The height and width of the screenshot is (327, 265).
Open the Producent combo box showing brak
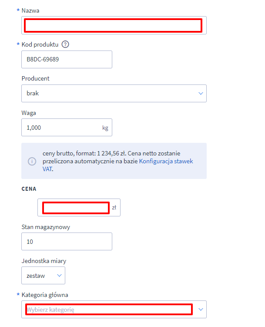pyautogui.click(x=114, y=94)
